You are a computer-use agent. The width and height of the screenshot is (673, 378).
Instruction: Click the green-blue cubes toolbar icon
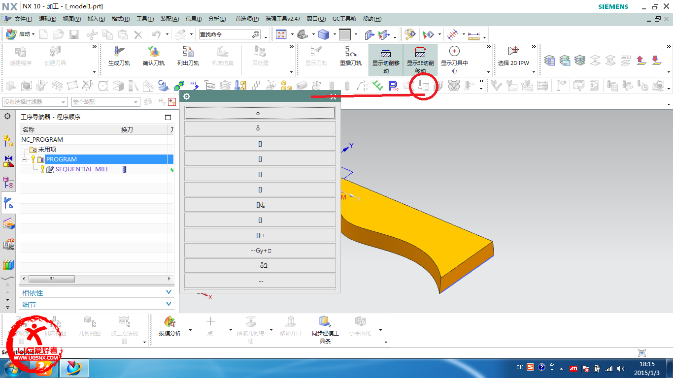[179, 86]
